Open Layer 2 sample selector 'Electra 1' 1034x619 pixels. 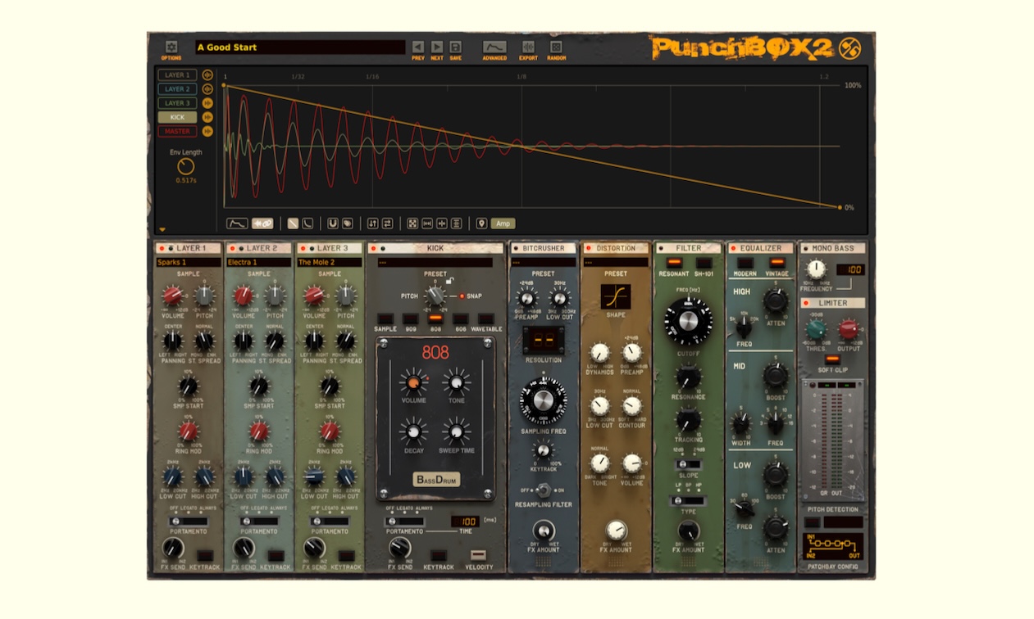coord(259,263)
